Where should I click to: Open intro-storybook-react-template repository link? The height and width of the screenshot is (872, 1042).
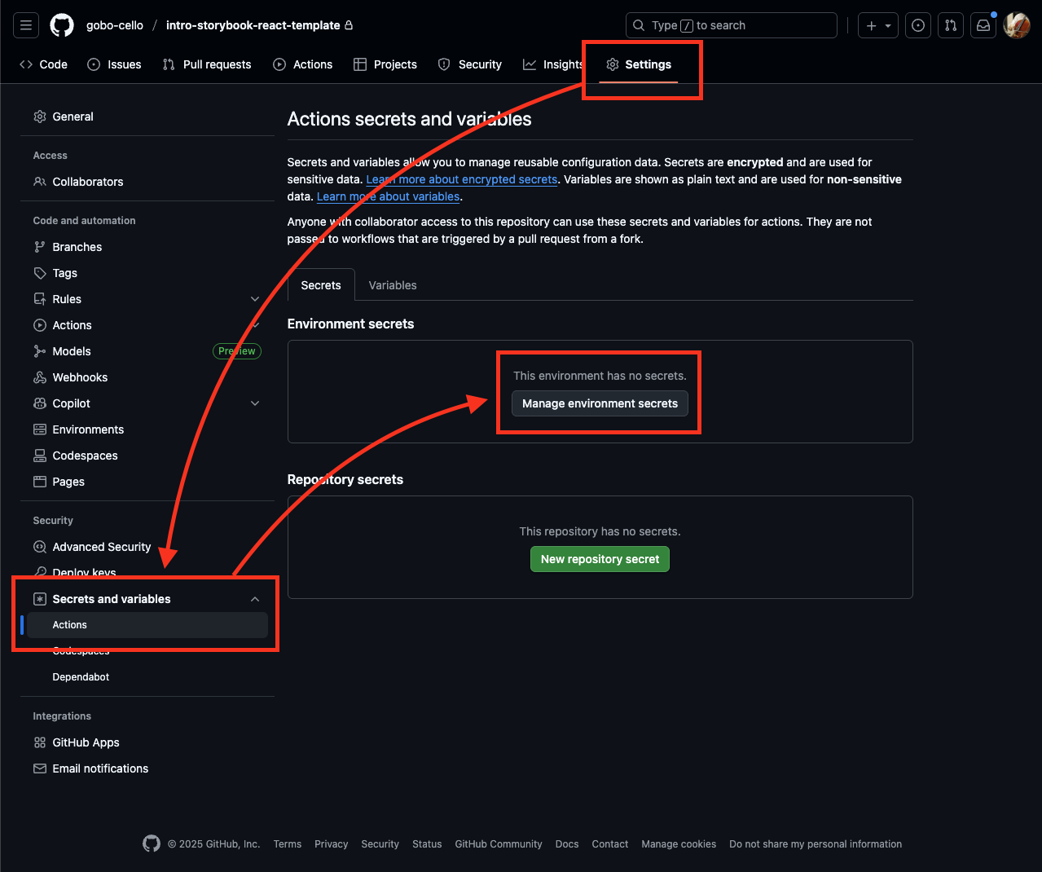point(253,25)
